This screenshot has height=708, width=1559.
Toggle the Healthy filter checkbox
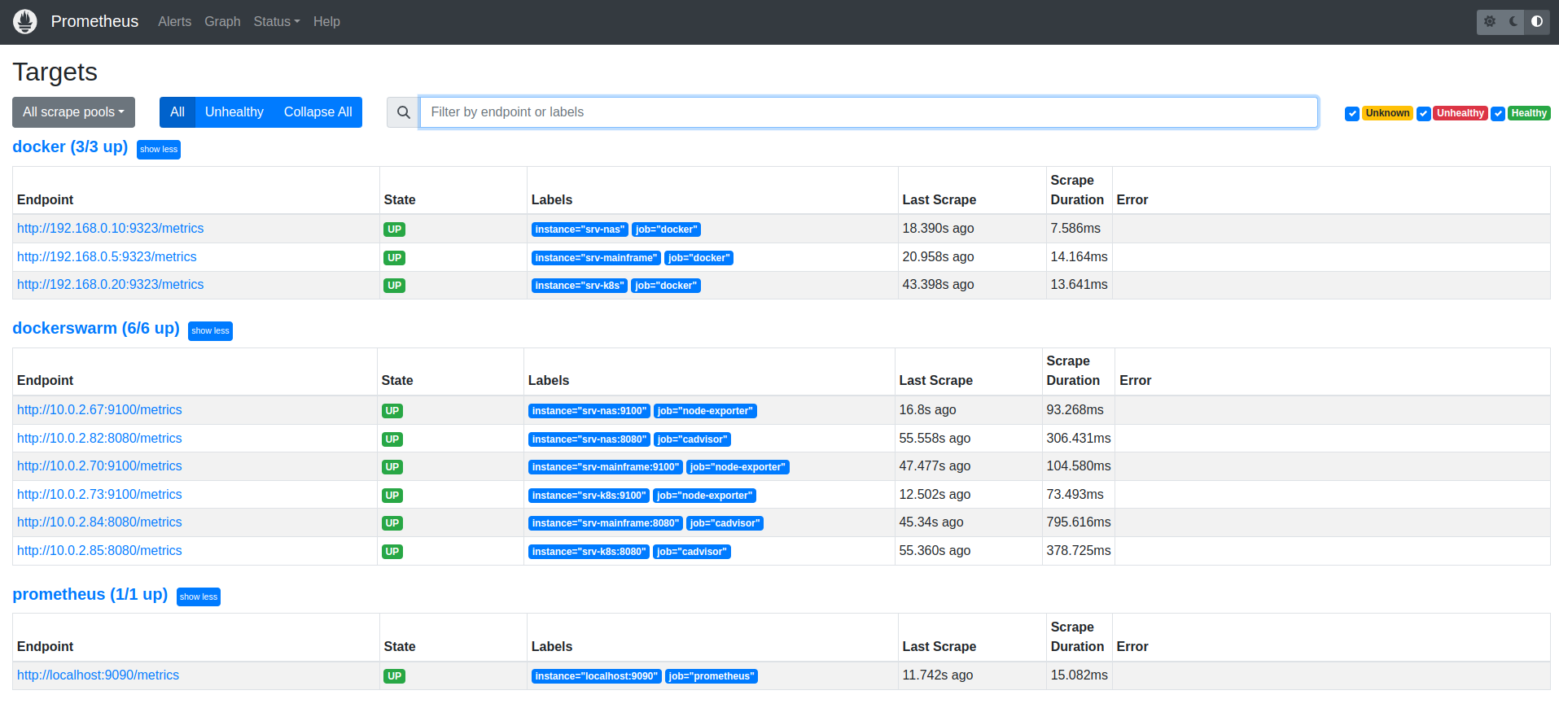click(x=1498, y=114)
